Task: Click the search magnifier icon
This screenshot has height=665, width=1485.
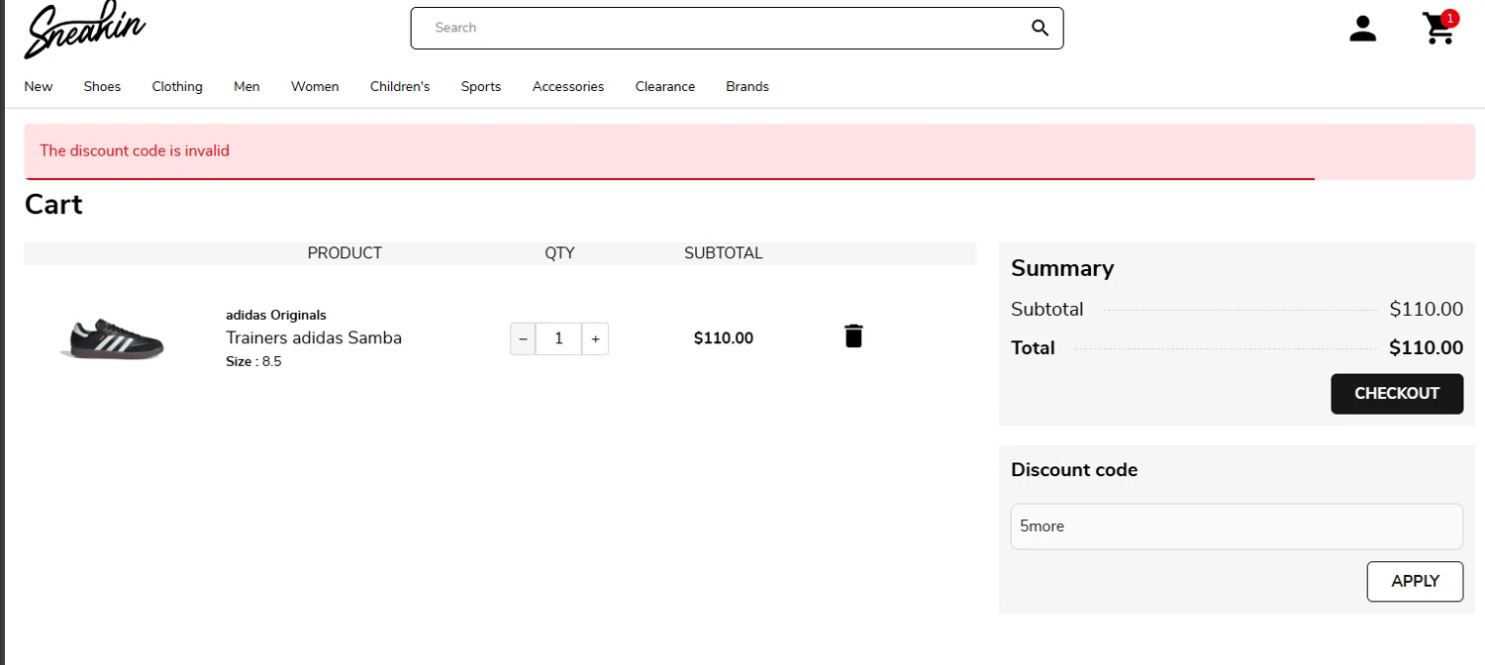Action: coord(1039,28)
